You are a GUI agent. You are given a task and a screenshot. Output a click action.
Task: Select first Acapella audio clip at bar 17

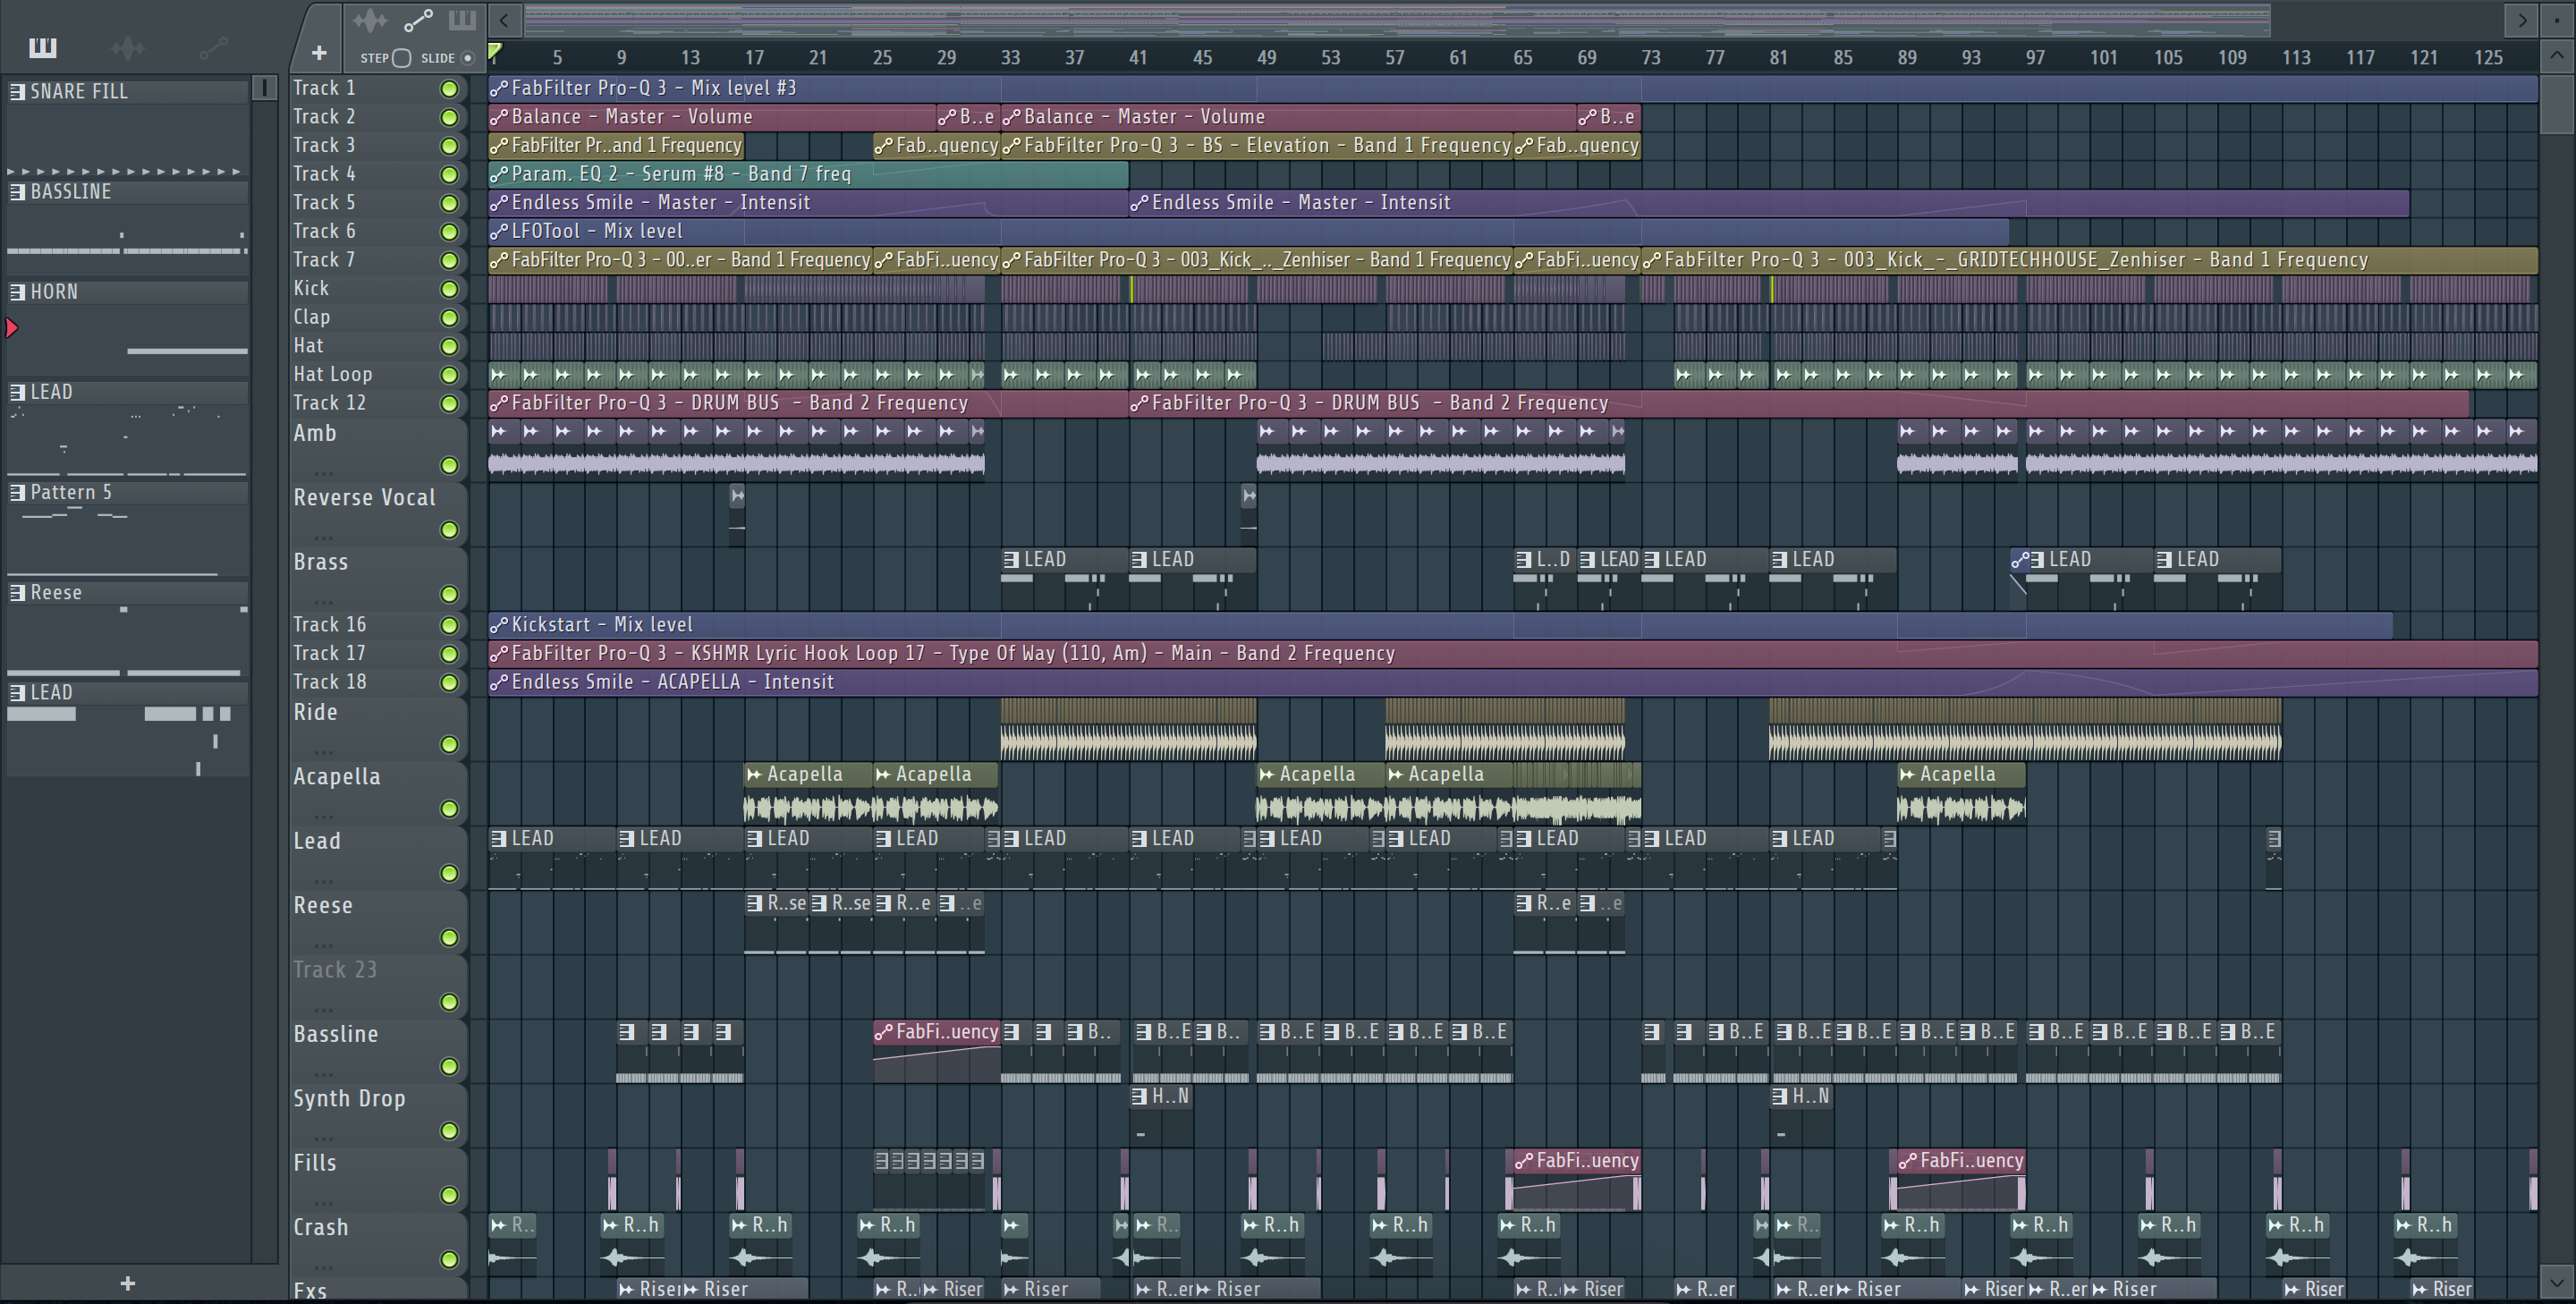point(808,792)
